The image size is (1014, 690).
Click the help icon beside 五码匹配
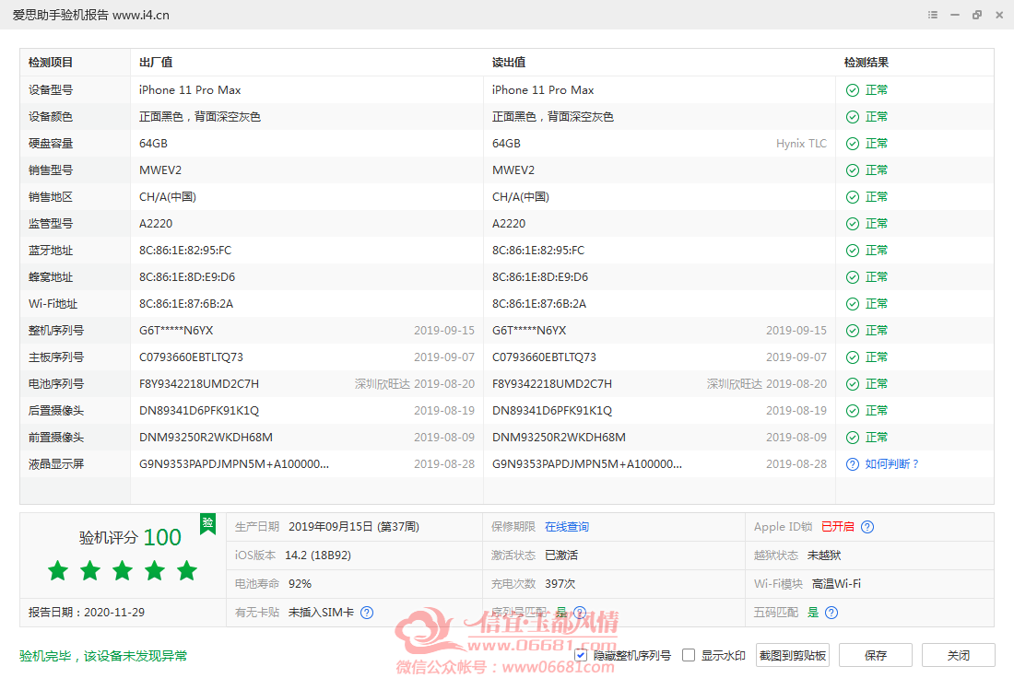(831, 613)
